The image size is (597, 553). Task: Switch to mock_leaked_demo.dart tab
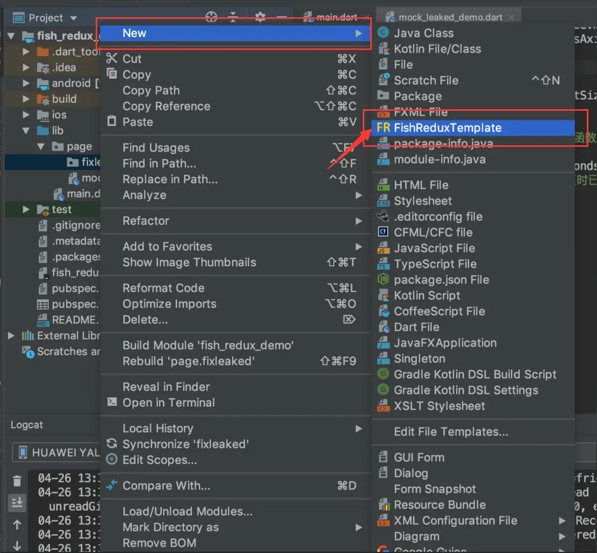tap(449, 17)
